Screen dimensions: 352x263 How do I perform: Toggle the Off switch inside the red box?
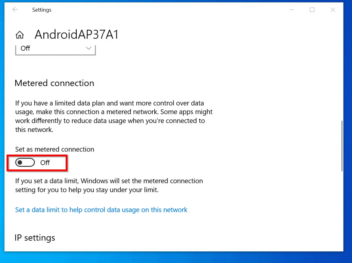click(25, 162)
